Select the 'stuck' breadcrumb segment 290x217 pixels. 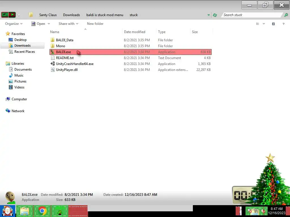[x=134, y=15]
